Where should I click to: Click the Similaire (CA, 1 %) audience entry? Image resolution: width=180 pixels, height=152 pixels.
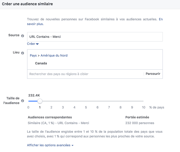[x=58, y=123]
